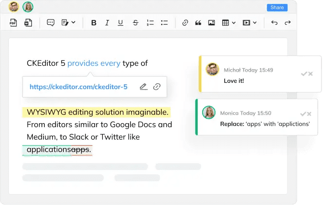Click the inserted 'applications' suggestion text
326x205 pixels.
pos(49,149)
